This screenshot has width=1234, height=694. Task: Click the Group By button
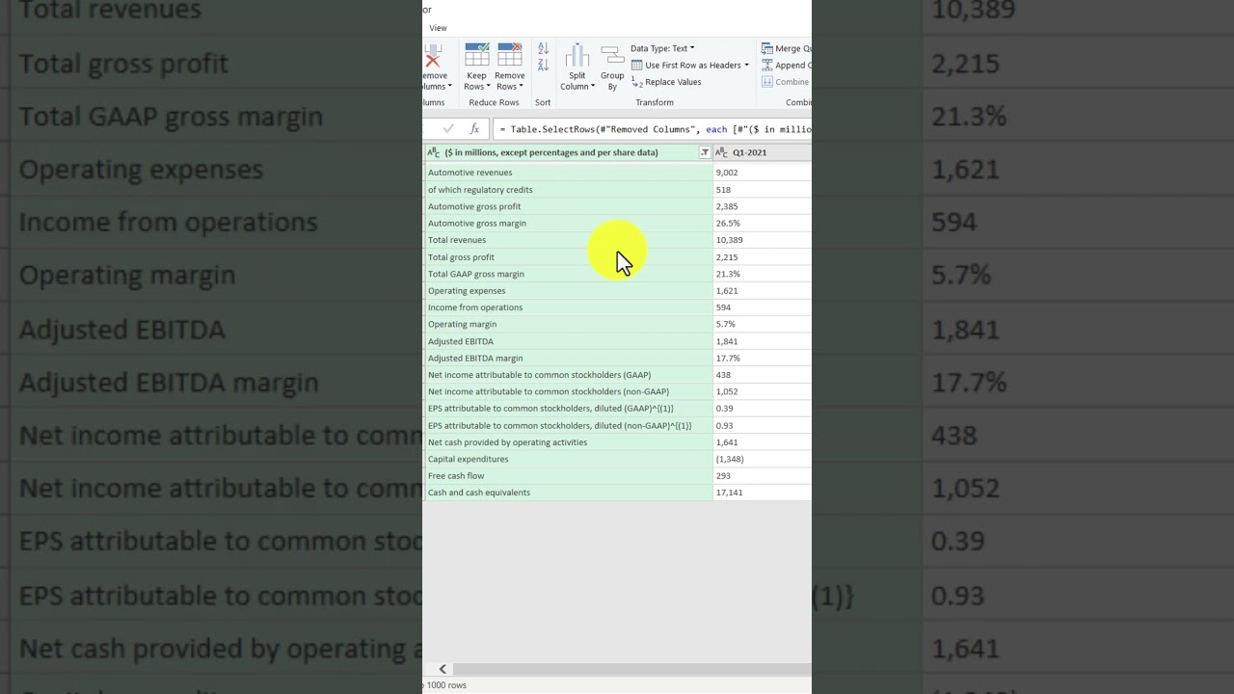click(x=612, y=67)
